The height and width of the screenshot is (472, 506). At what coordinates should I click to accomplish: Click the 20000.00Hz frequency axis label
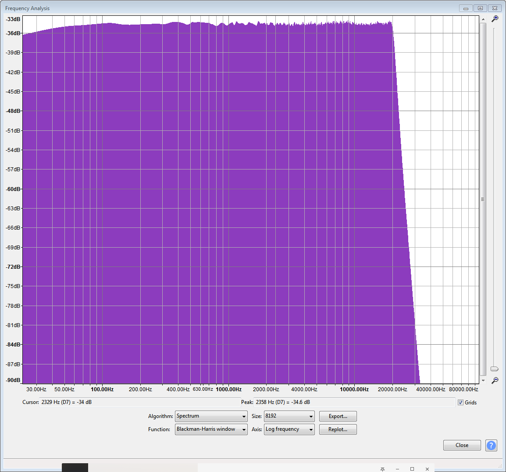click(x=392, y=389)
